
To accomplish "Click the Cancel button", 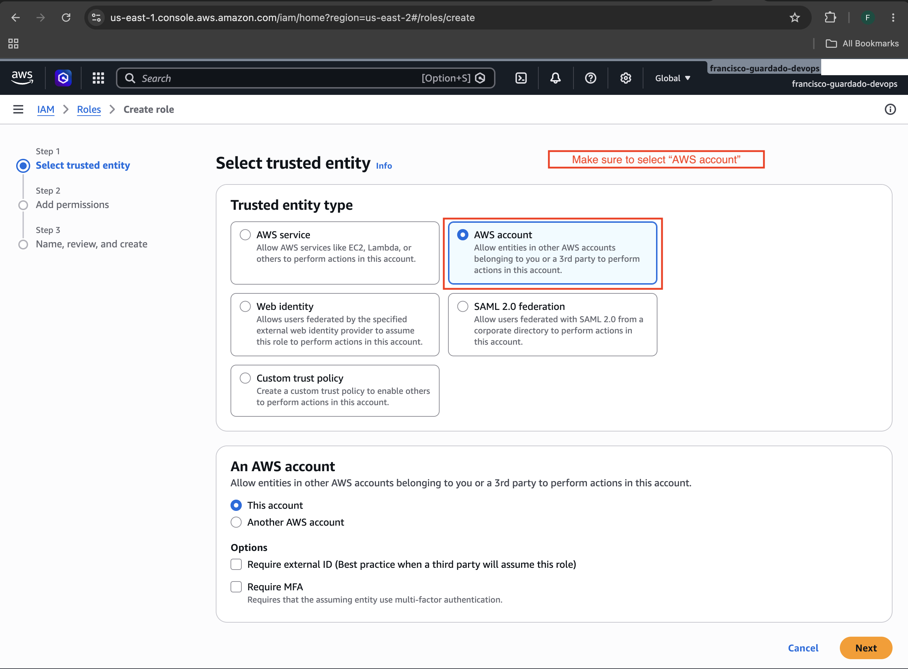I will click(803, 648).
